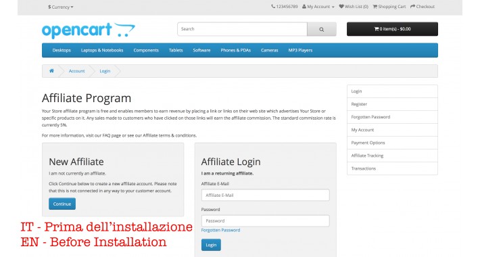This screenshot has height=257, width=480.
Task: Select Phones & PDAs category
Action: click(x=236, y=50)
